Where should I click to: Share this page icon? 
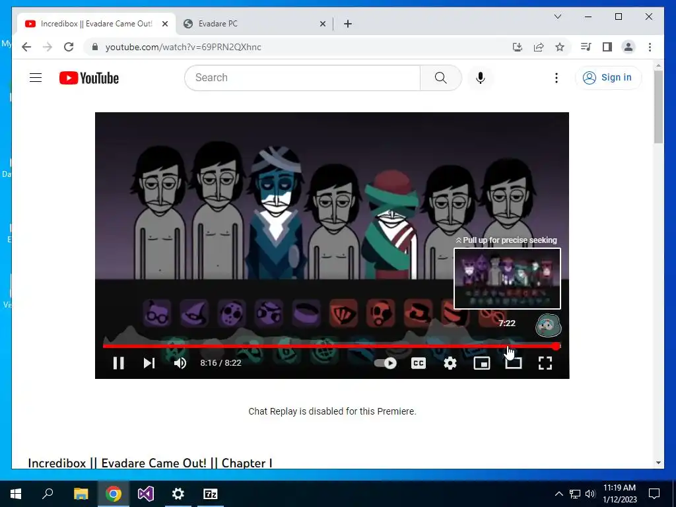click(539, 47)
